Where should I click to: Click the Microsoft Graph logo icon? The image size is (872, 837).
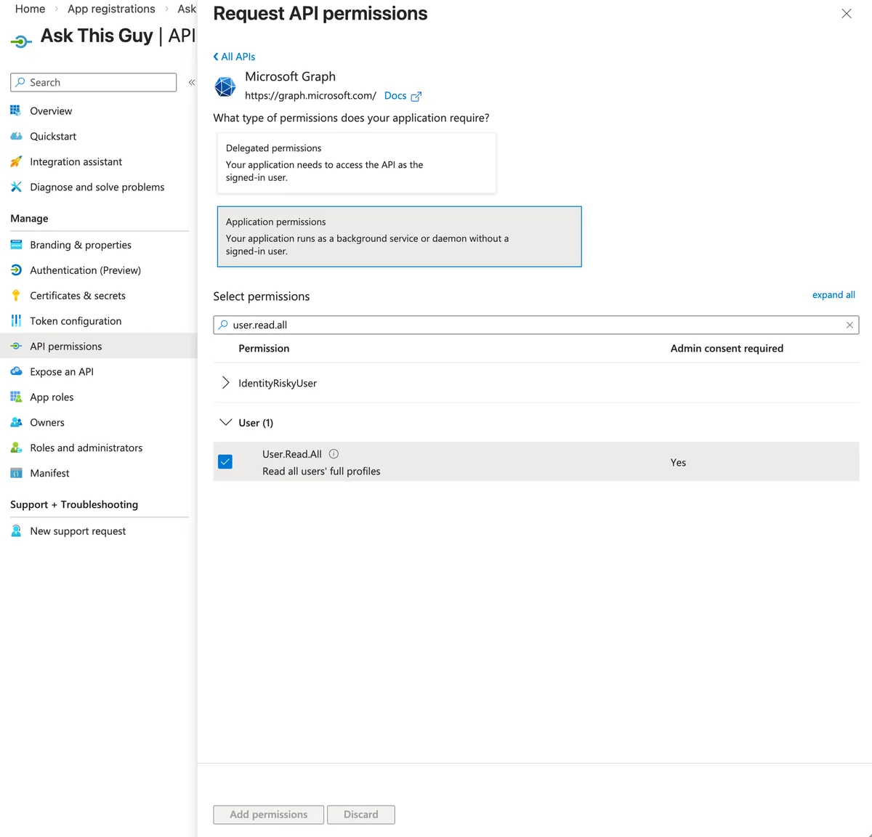click(225, 86)
